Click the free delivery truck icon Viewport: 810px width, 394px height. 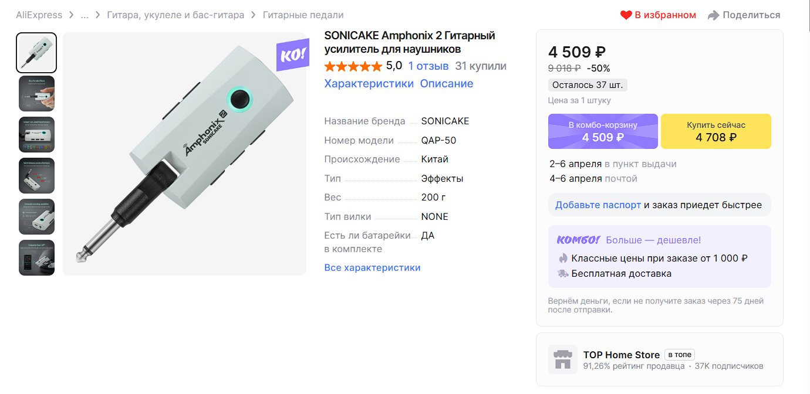coord(563,273)
